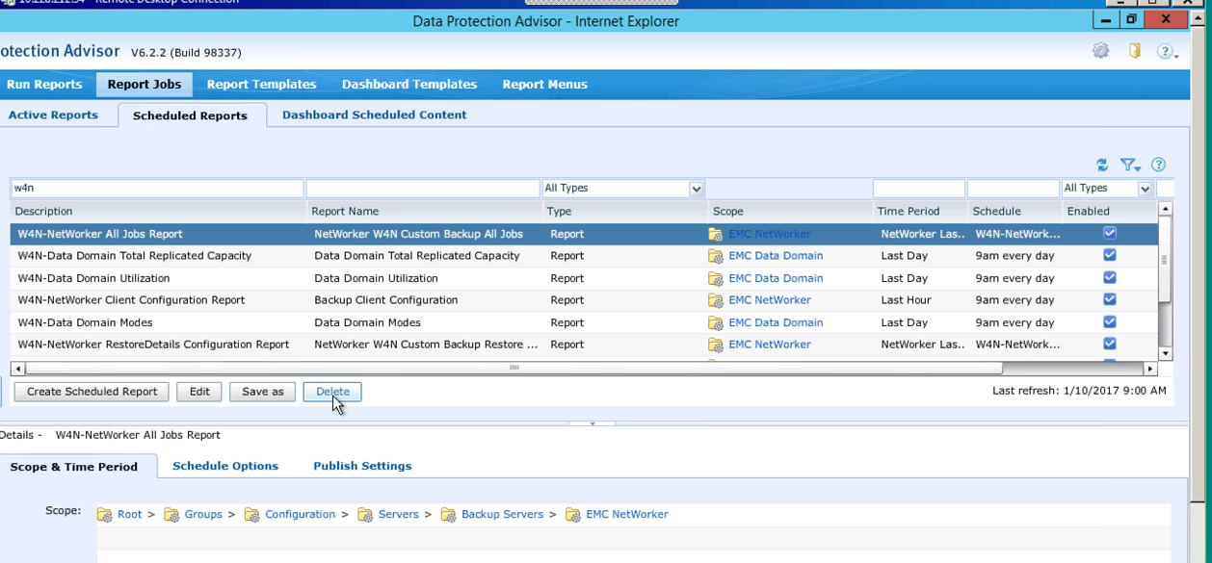Click the table help icon
The width and height of the screenshot is (1212, 563).
(x=1159, y=165)
